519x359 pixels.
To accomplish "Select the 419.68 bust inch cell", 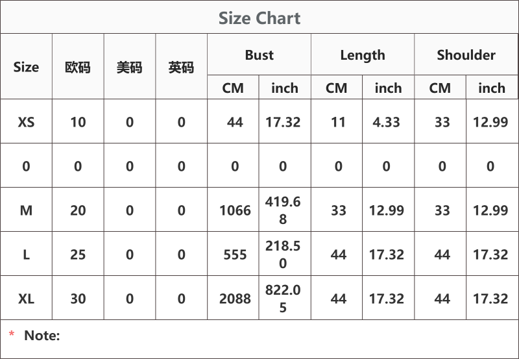I will point(283,210).
